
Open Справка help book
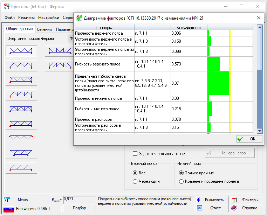click(x=246, y=208)
